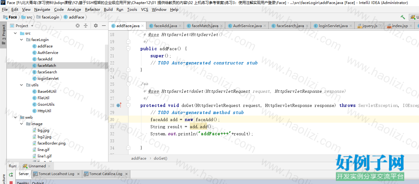The image size is (419, 184).
Task: Switch to the faceAdd.java editor tab
Action: (x=165, y=26)
